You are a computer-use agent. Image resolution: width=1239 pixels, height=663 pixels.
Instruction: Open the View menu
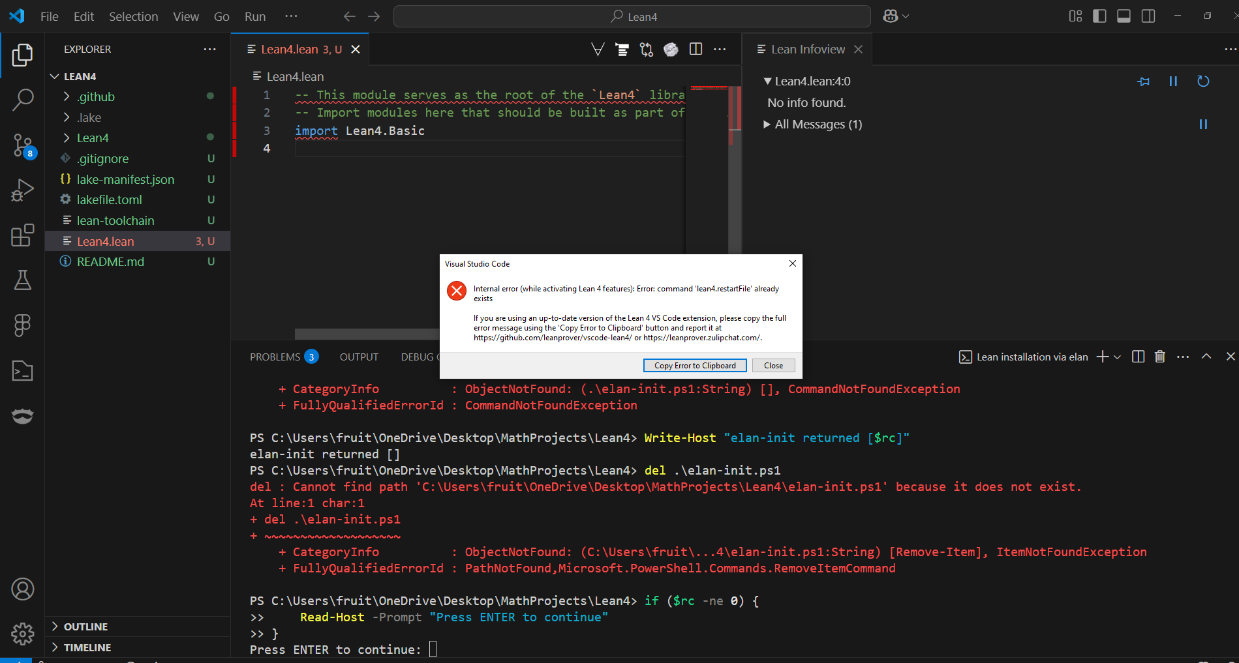tap(186, 16)
